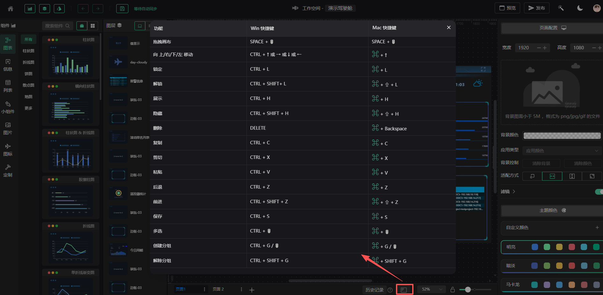Click the 背景颜色 color swatch

[x=562, y=136]
